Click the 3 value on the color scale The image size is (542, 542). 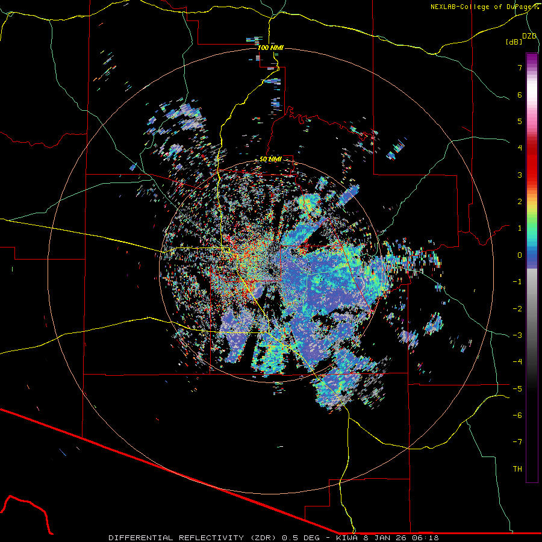[x=520, y=175]
